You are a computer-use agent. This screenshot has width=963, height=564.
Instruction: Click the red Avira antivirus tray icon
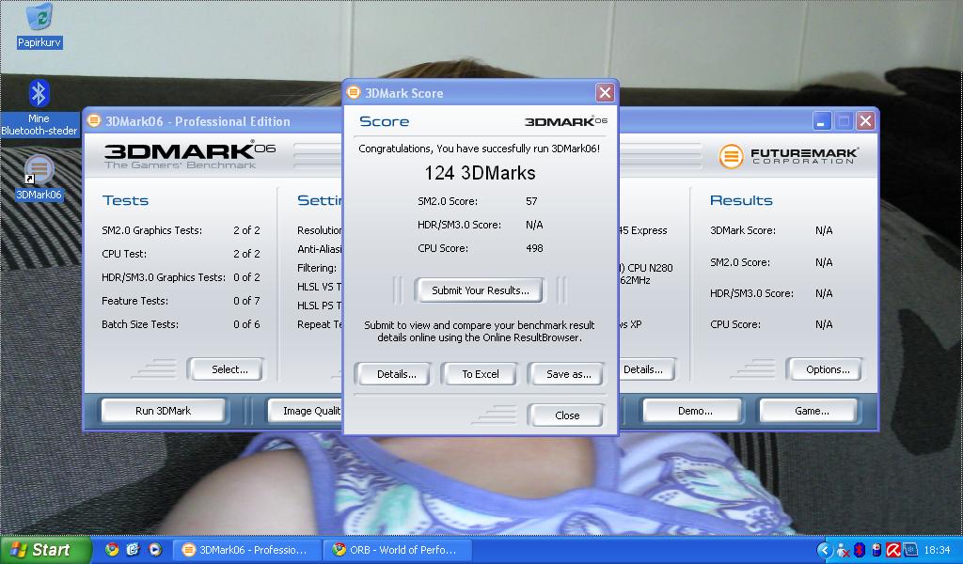[893, 550]
